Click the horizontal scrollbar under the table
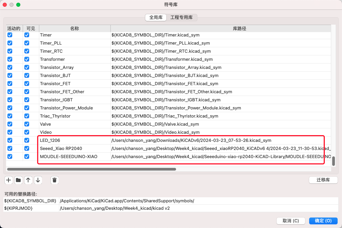The image size is (342, 228). [x=92, y=169]
